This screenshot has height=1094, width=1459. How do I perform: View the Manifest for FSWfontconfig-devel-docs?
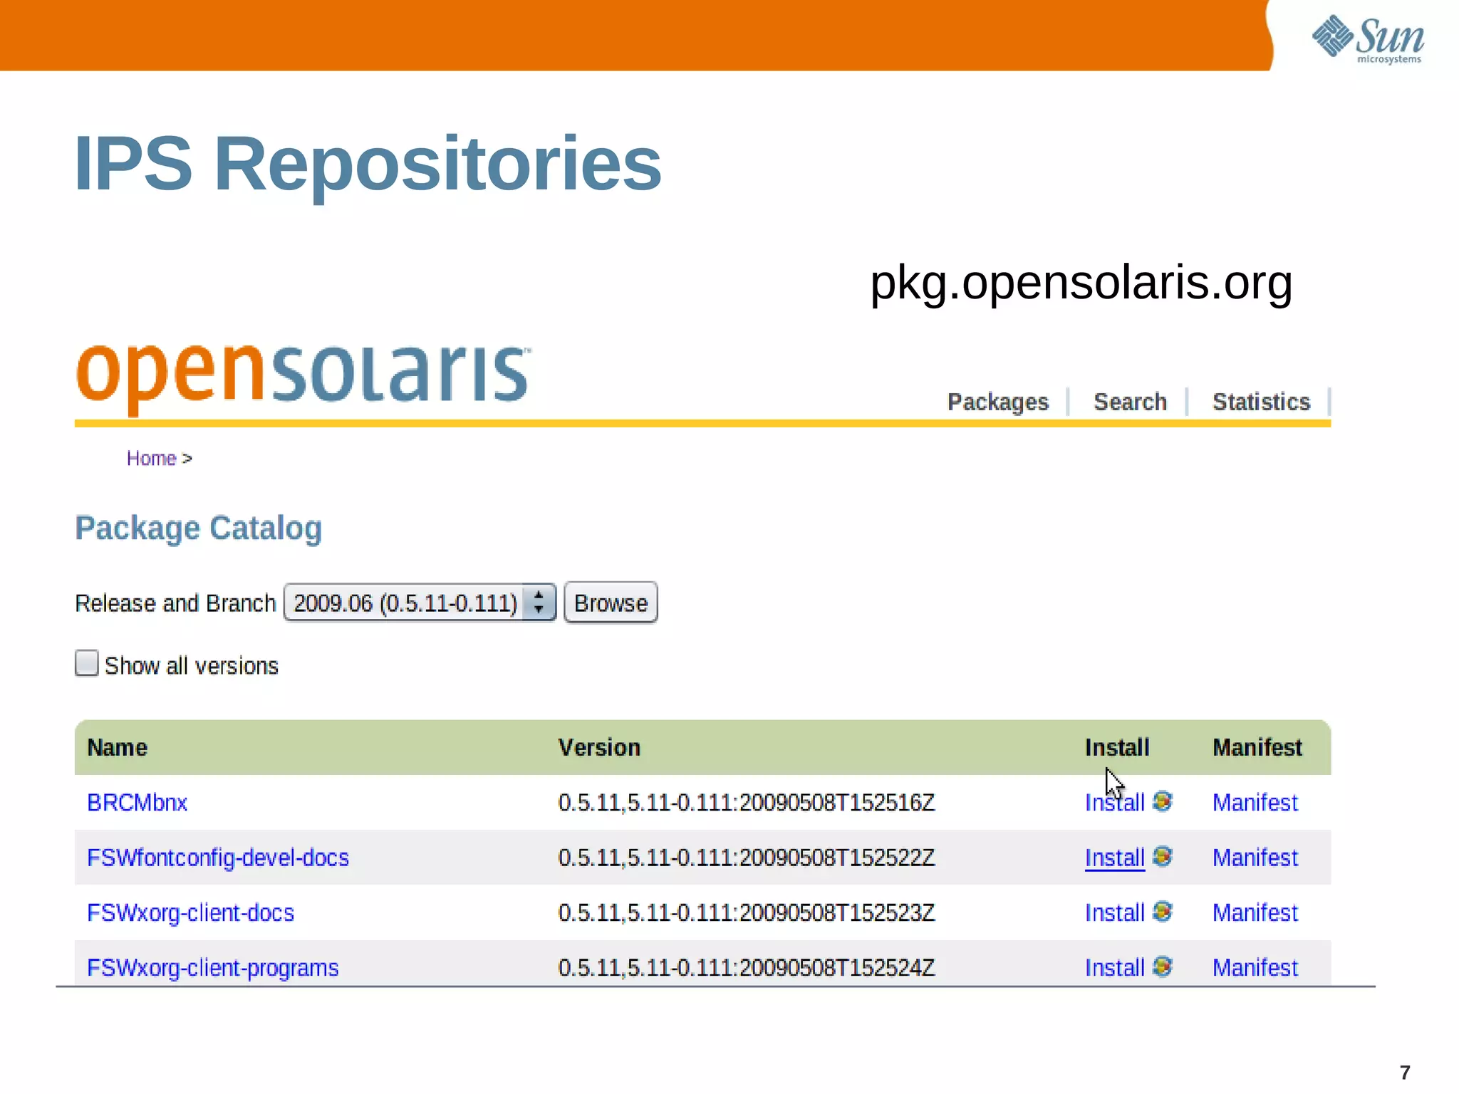(1255, 858)
